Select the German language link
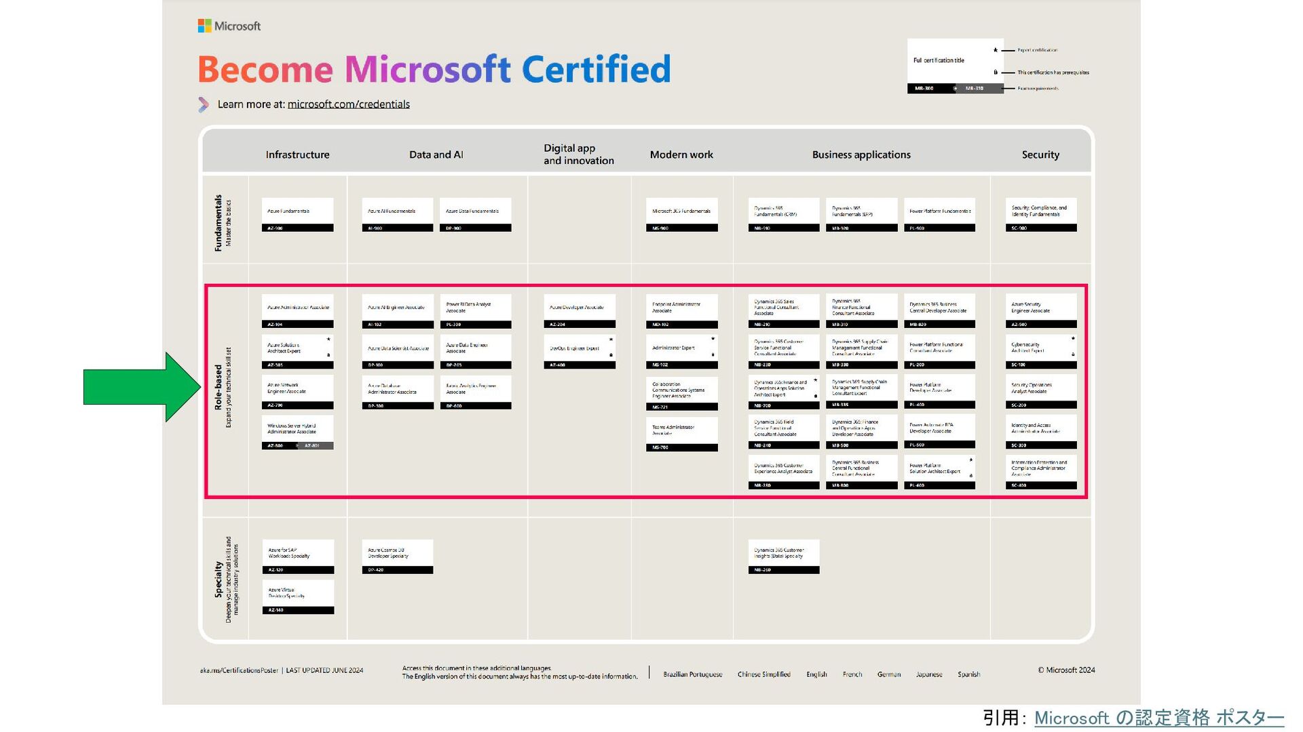This screenshot has height=732, width=1303. tap(889, 674)
